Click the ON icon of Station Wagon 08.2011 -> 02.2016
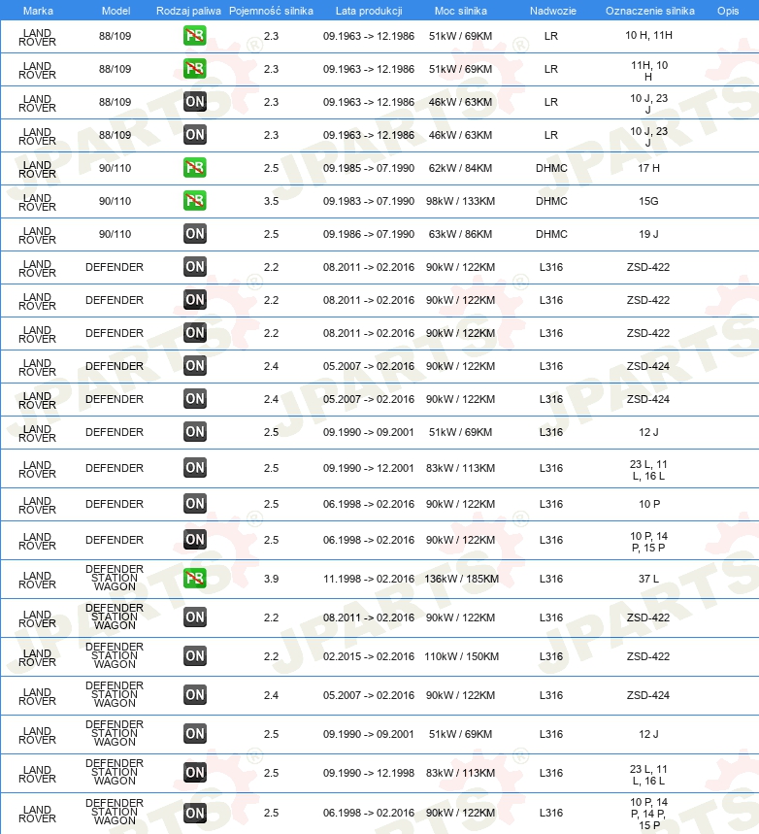The height and width of the screenshot is (834, 759). tap(195, 617)
